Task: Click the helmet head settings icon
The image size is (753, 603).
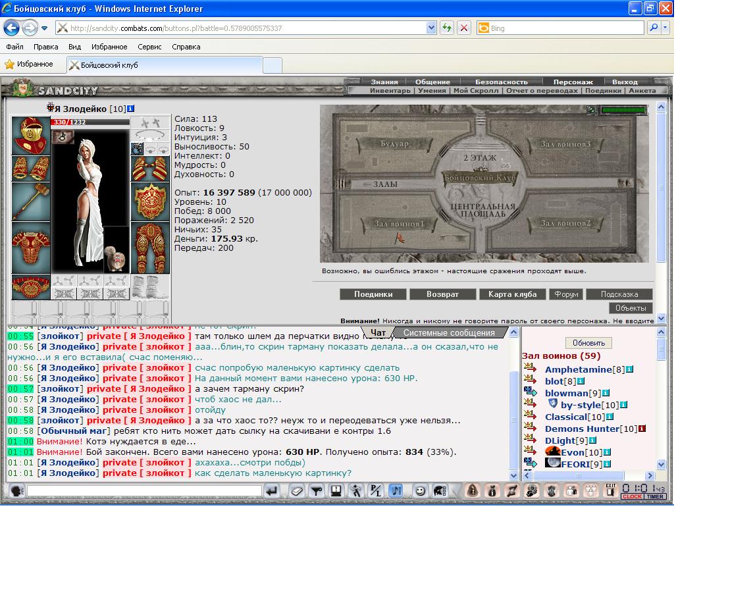Action: click(x=440, y=490)
